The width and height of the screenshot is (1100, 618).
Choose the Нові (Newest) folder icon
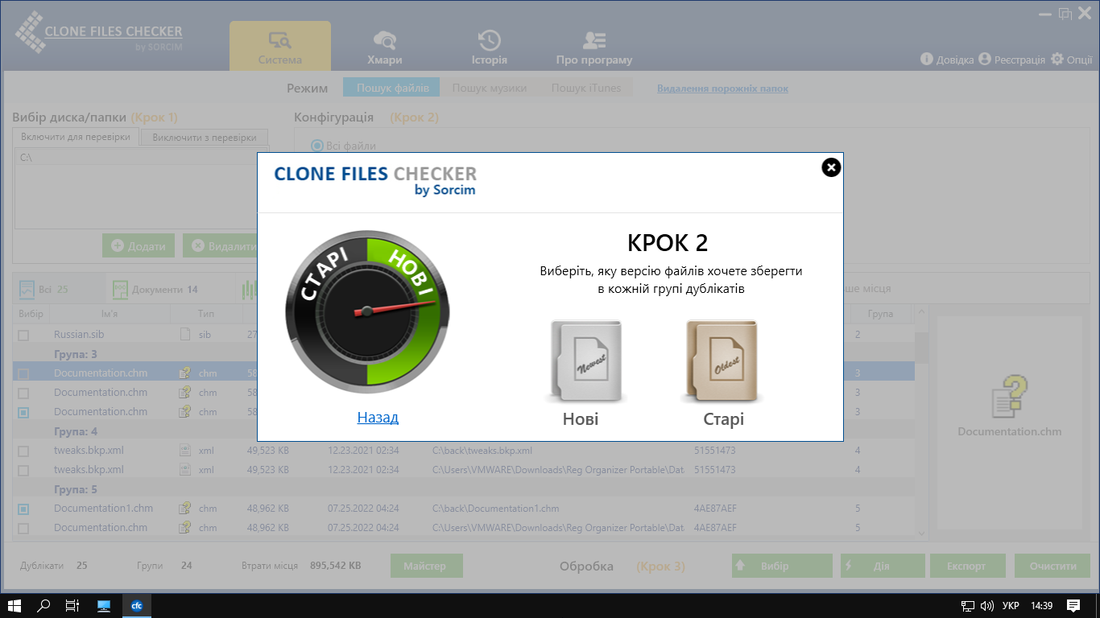[x=585, y=361]
